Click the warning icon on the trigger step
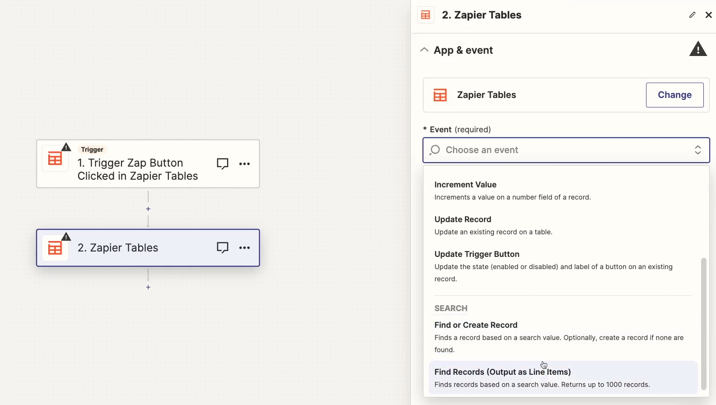Viewport: 716px width, 405px height. [x=66, y=147]
